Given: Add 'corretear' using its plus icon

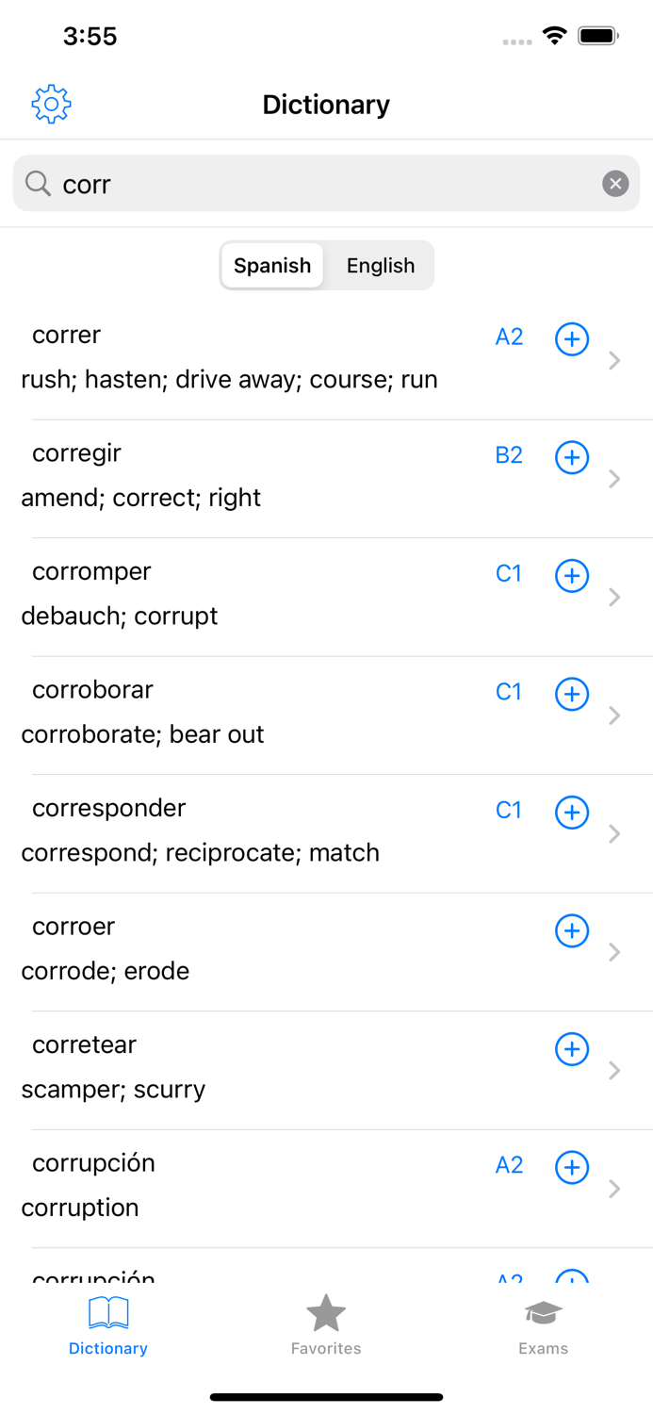Looking at the screenshot, I should 571,1048.
